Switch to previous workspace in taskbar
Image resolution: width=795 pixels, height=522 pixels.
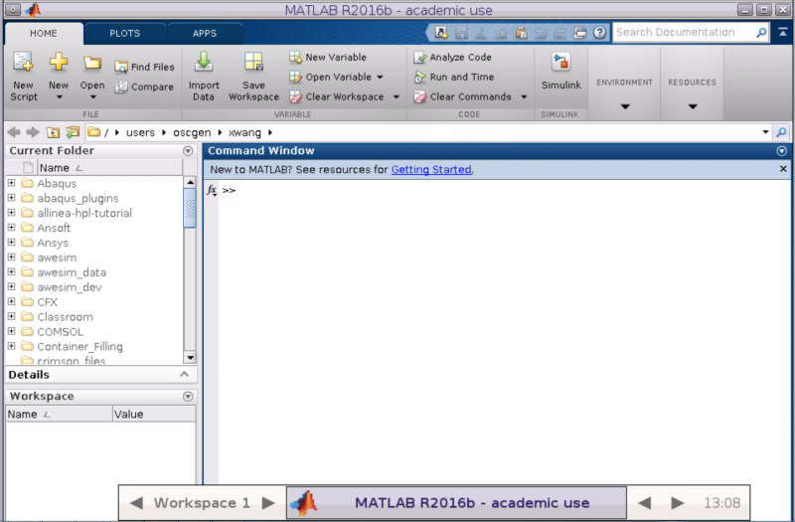click(x=136, y=503)
